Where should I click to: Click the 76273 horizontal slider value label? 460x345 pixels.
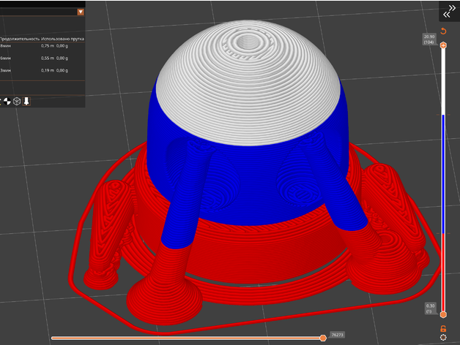pos(338,333)
